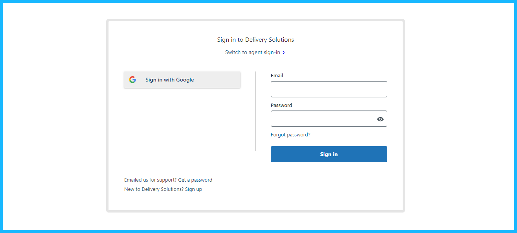This screenshot has width=517, height=233.
Task: Click the chevron beside Switch to agent sign-in
Action: click(x=284, y=53)
